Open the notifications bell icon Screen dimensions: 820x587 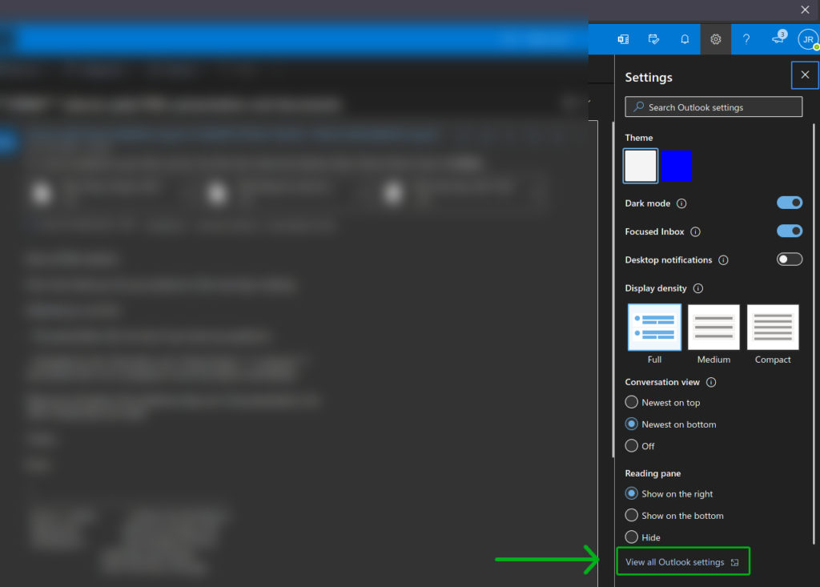[685, 39]
